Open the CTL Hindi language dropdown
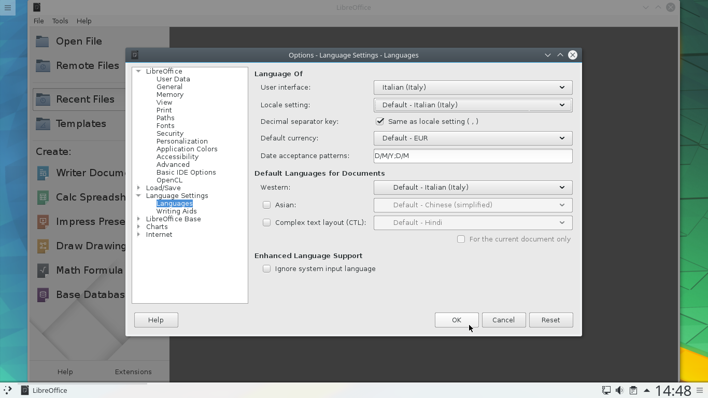708x398 pixels. tap(473, 222)
